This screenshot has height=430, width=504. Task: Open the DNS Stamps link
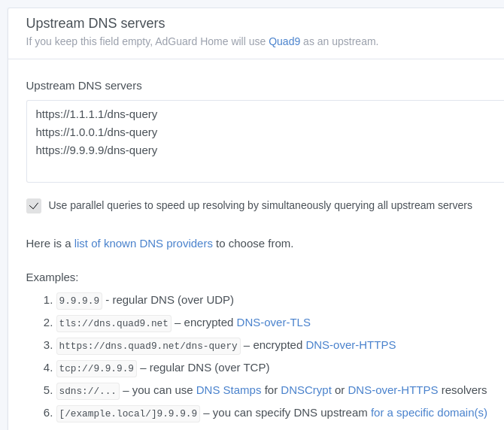(229, 390)
